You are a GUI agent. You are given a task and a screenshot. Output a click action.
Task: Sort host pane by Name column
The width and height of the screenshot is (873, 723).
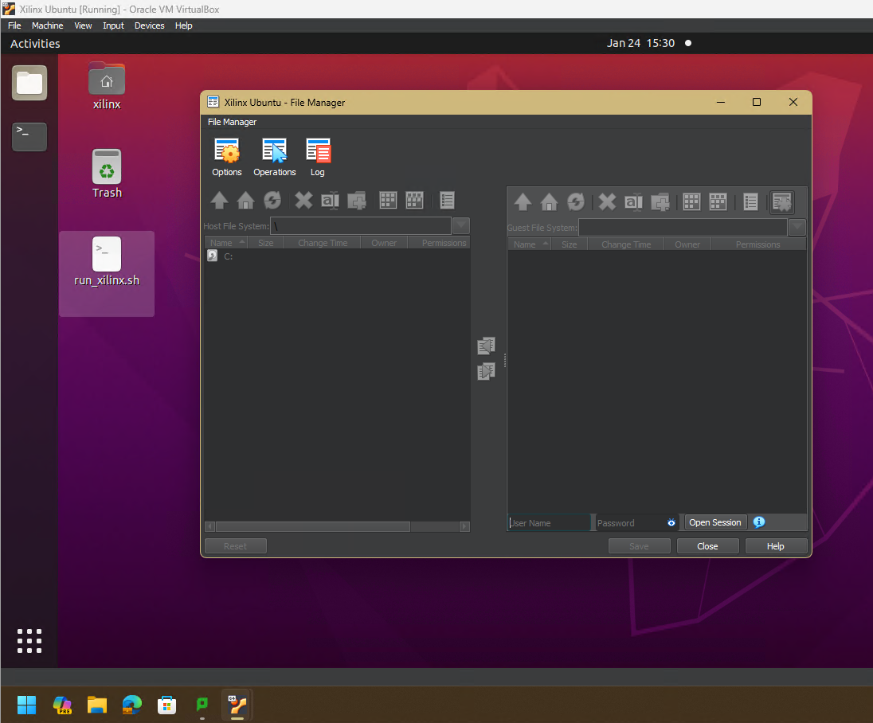click(x=226, y=243)
